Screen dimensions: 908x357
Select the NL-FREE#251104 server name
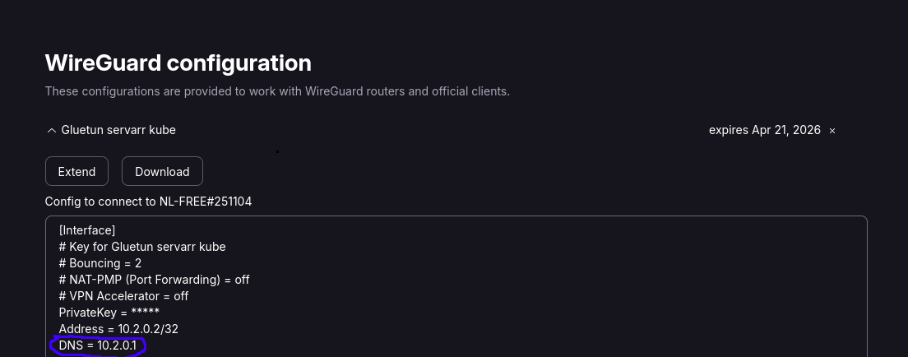pos(206,202)
